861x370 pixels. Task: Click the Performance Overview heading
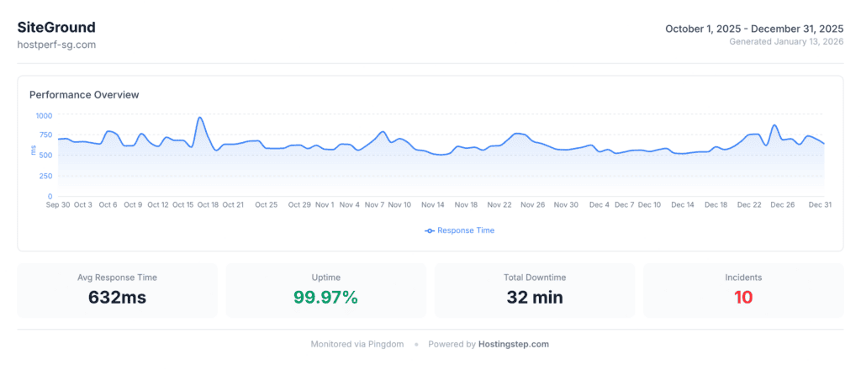click(x=84, y=95)
